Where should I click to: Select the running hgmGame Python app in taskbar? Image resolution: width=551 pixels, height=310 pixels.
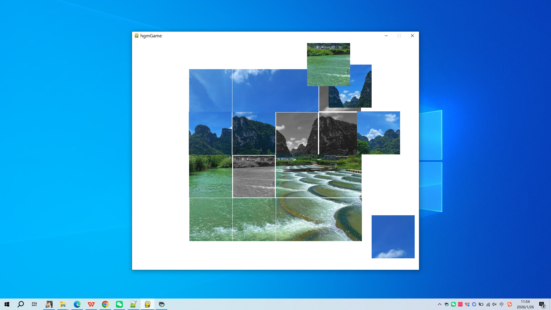[x=147, y=304]
